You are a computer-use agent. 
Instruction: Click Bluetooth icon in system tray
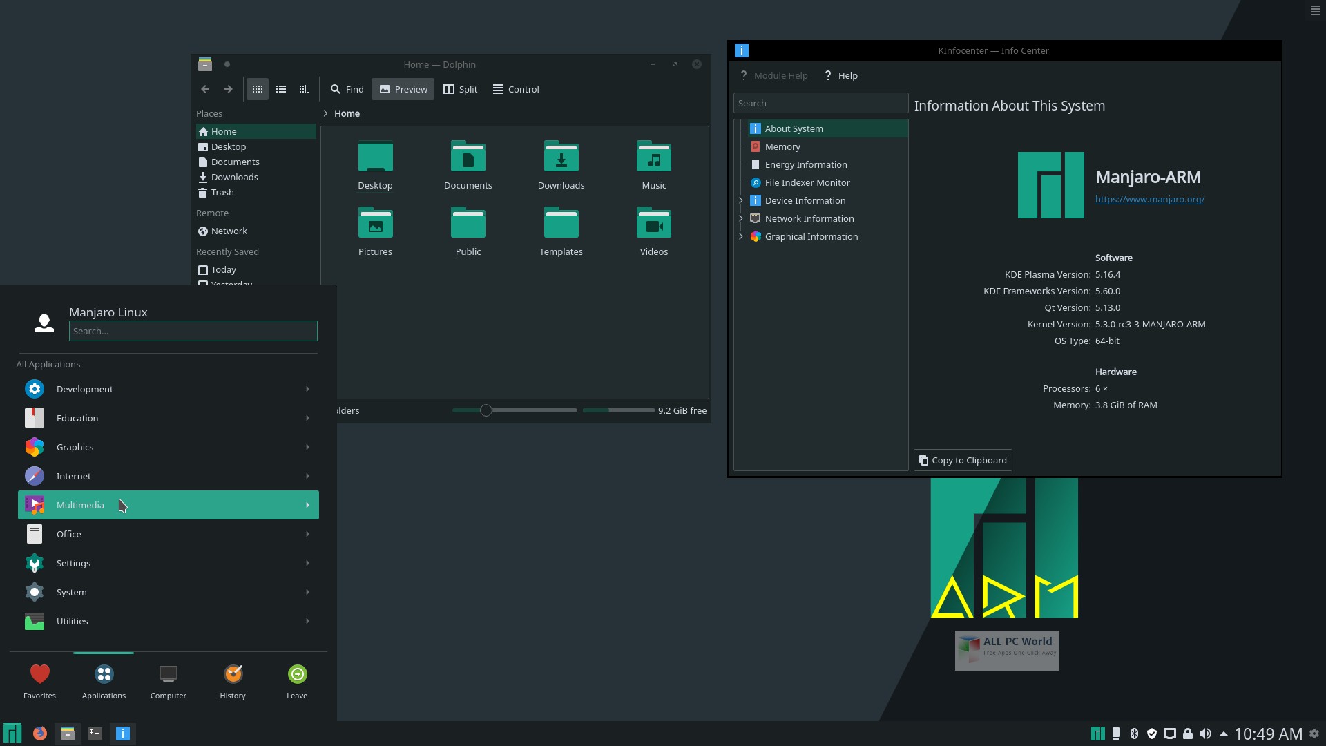click(x=1133, y=734)
